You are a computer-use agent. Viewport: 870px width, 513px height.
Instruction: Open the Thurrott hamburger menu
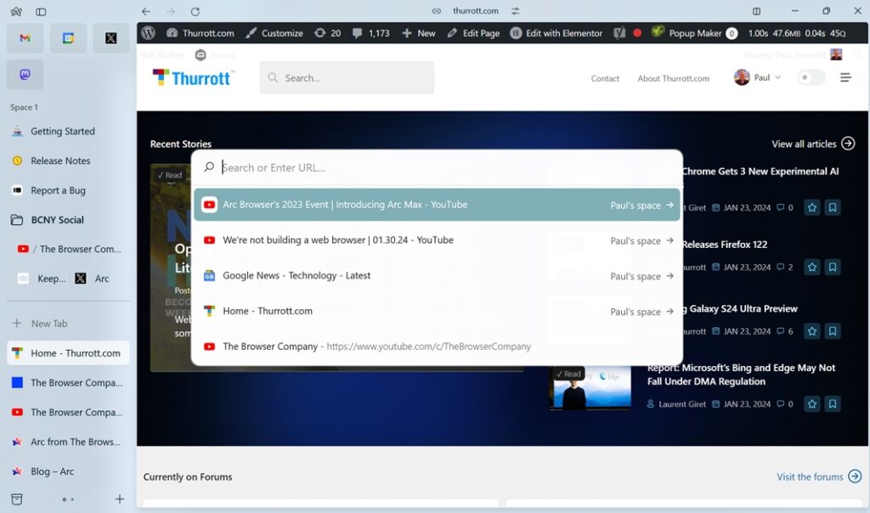tap(845, 77)
